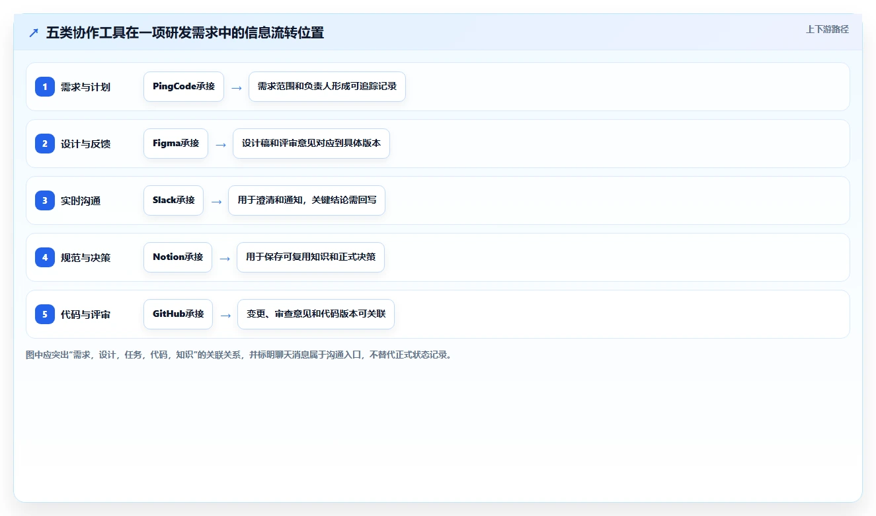Click the arrow icon beside the title
The image size is (876, 516).
click(34, 32)
